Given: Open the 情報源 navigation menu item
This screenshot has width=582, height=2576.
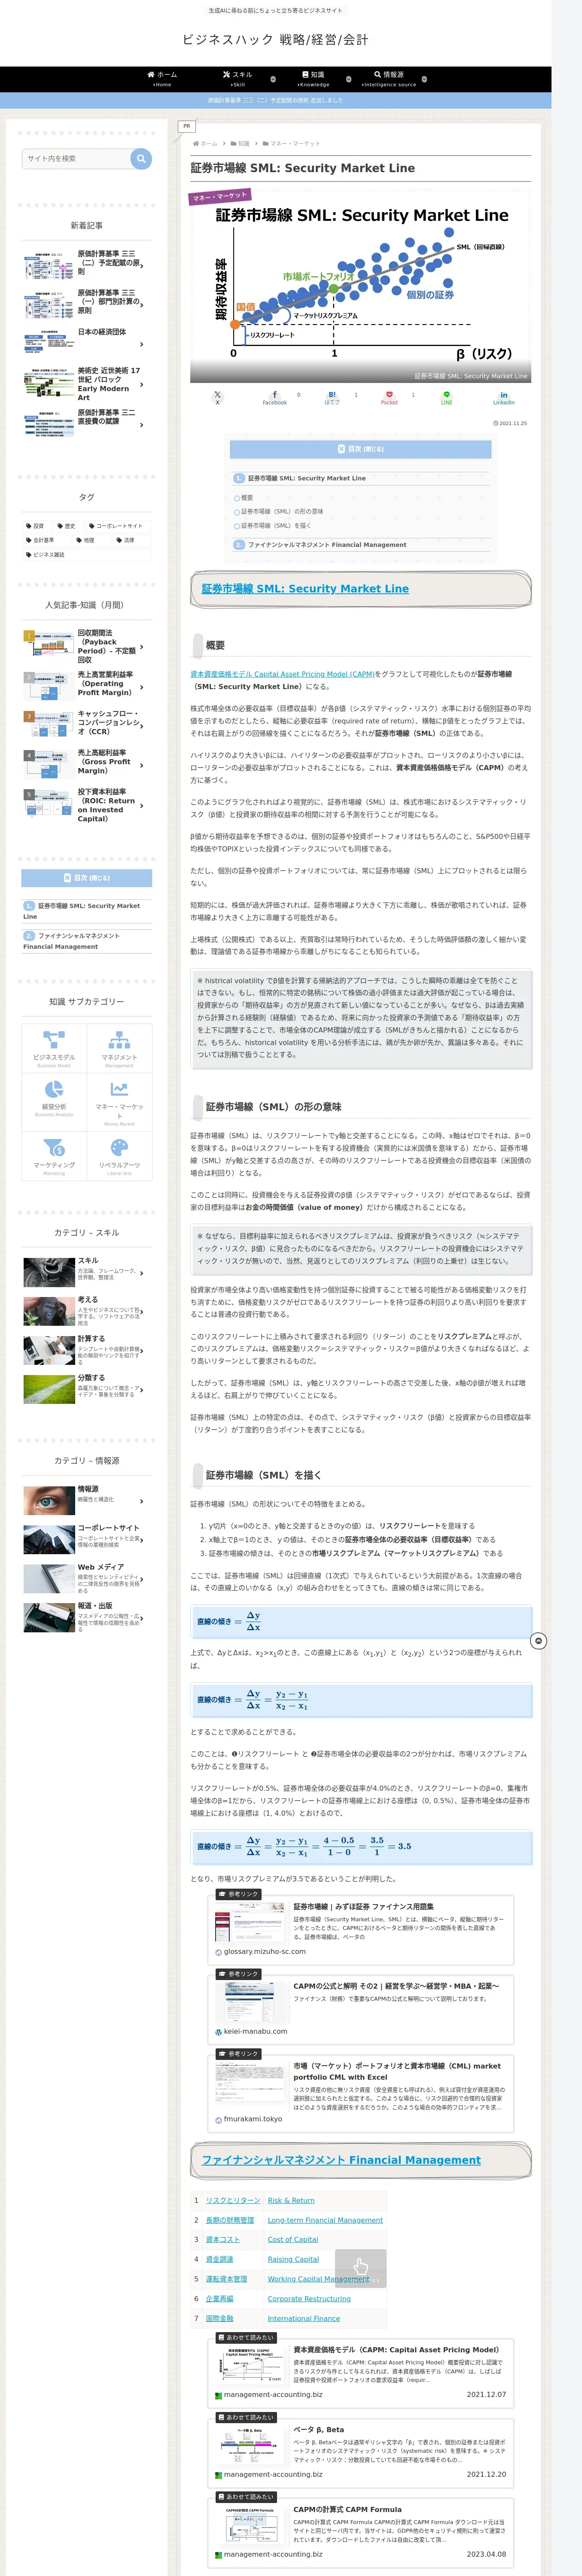Looking at the screenshot, I should tap(389, 79).
